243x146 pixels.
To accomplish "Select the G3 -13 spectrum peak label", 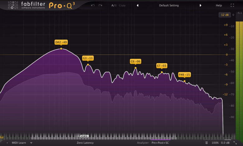I will click(88, 58).
